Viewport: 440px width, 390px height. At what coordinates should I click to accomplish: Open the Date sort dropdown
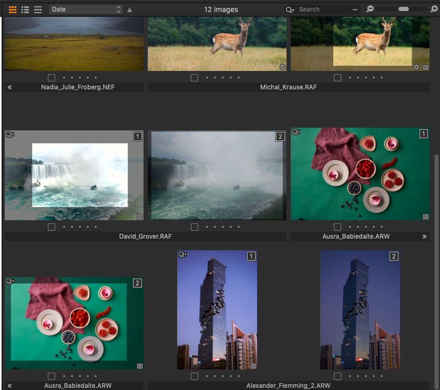86,9
